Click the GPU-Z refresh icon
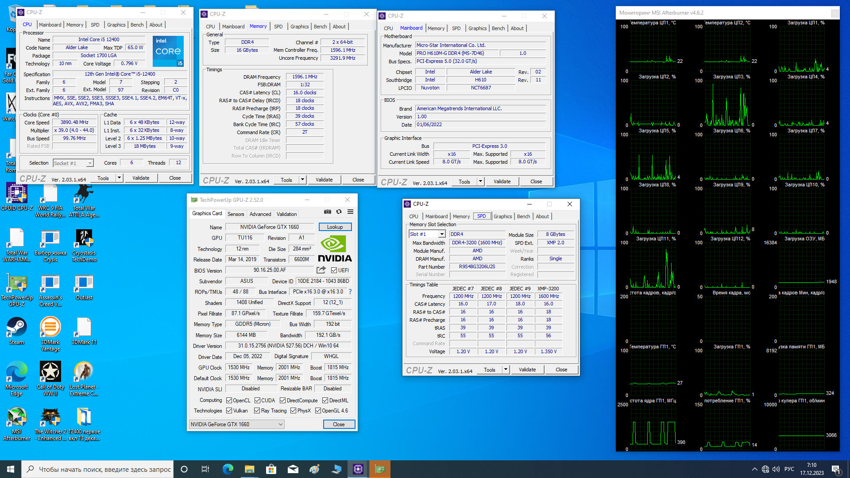Image resolution: width=850 pixels, height=478 pixels. (339, 212)
